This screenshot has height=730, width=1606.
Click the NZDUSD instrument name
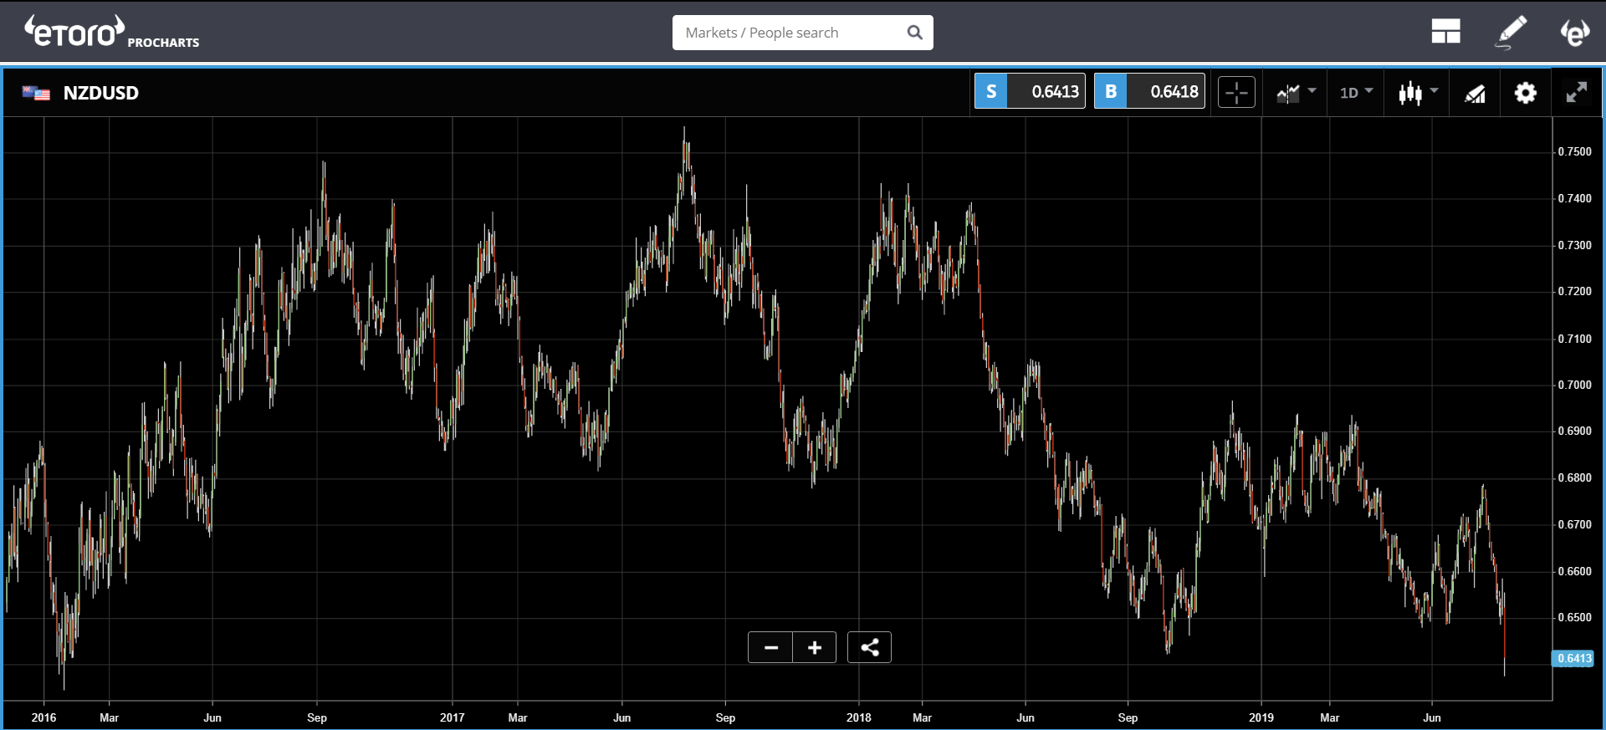click(x=101, y=93)
